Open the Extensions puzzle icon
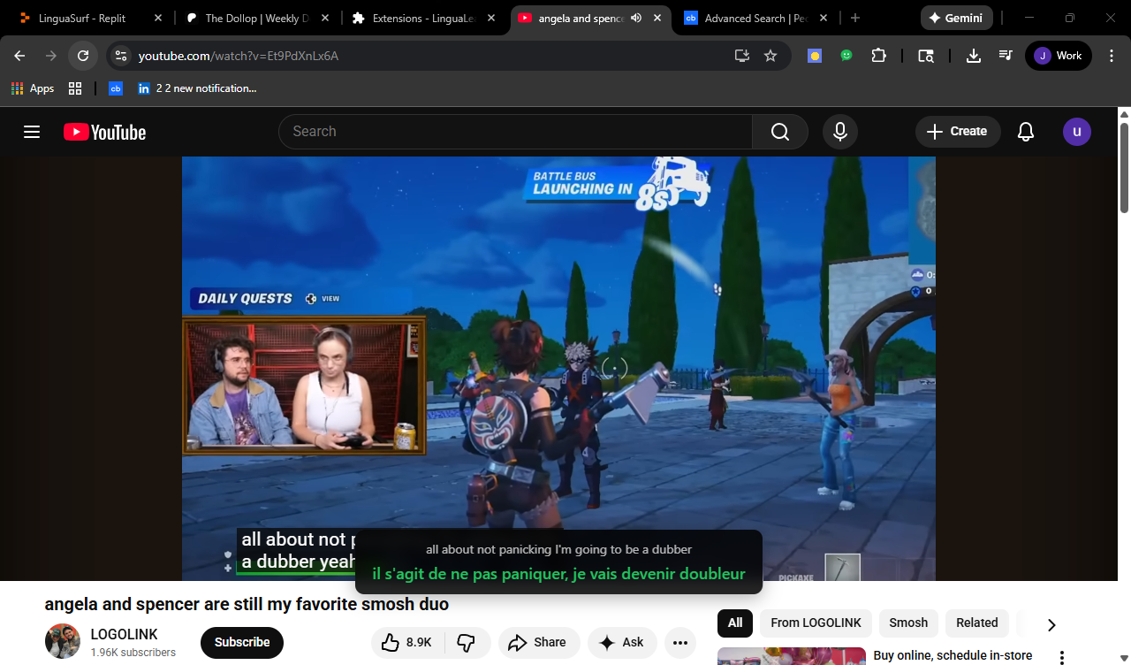Viewport: 1131px width, 665px height. pos(878,56)
